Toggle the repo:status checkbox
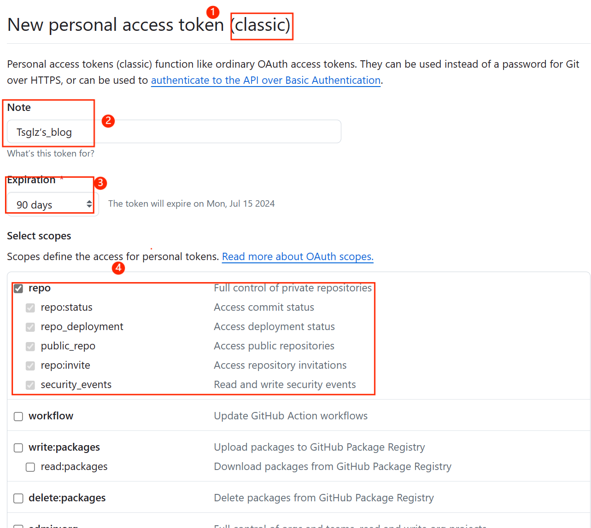The width and height of the screenshot is (591, 528). coord(30,308)
